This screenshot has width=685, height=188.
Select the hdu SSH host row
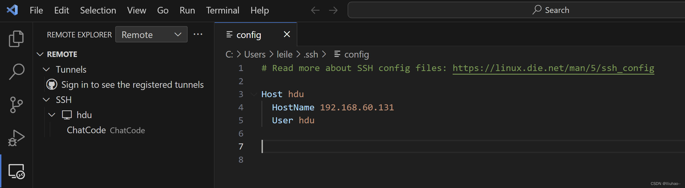(x=124, y=115)
